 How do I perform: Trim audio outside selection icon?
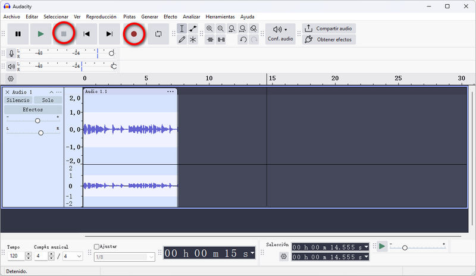coord(210,39)
